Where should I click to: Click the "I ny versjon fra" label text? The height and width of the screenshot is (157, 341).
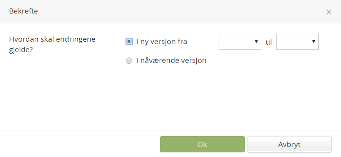(x=162, y=42)
